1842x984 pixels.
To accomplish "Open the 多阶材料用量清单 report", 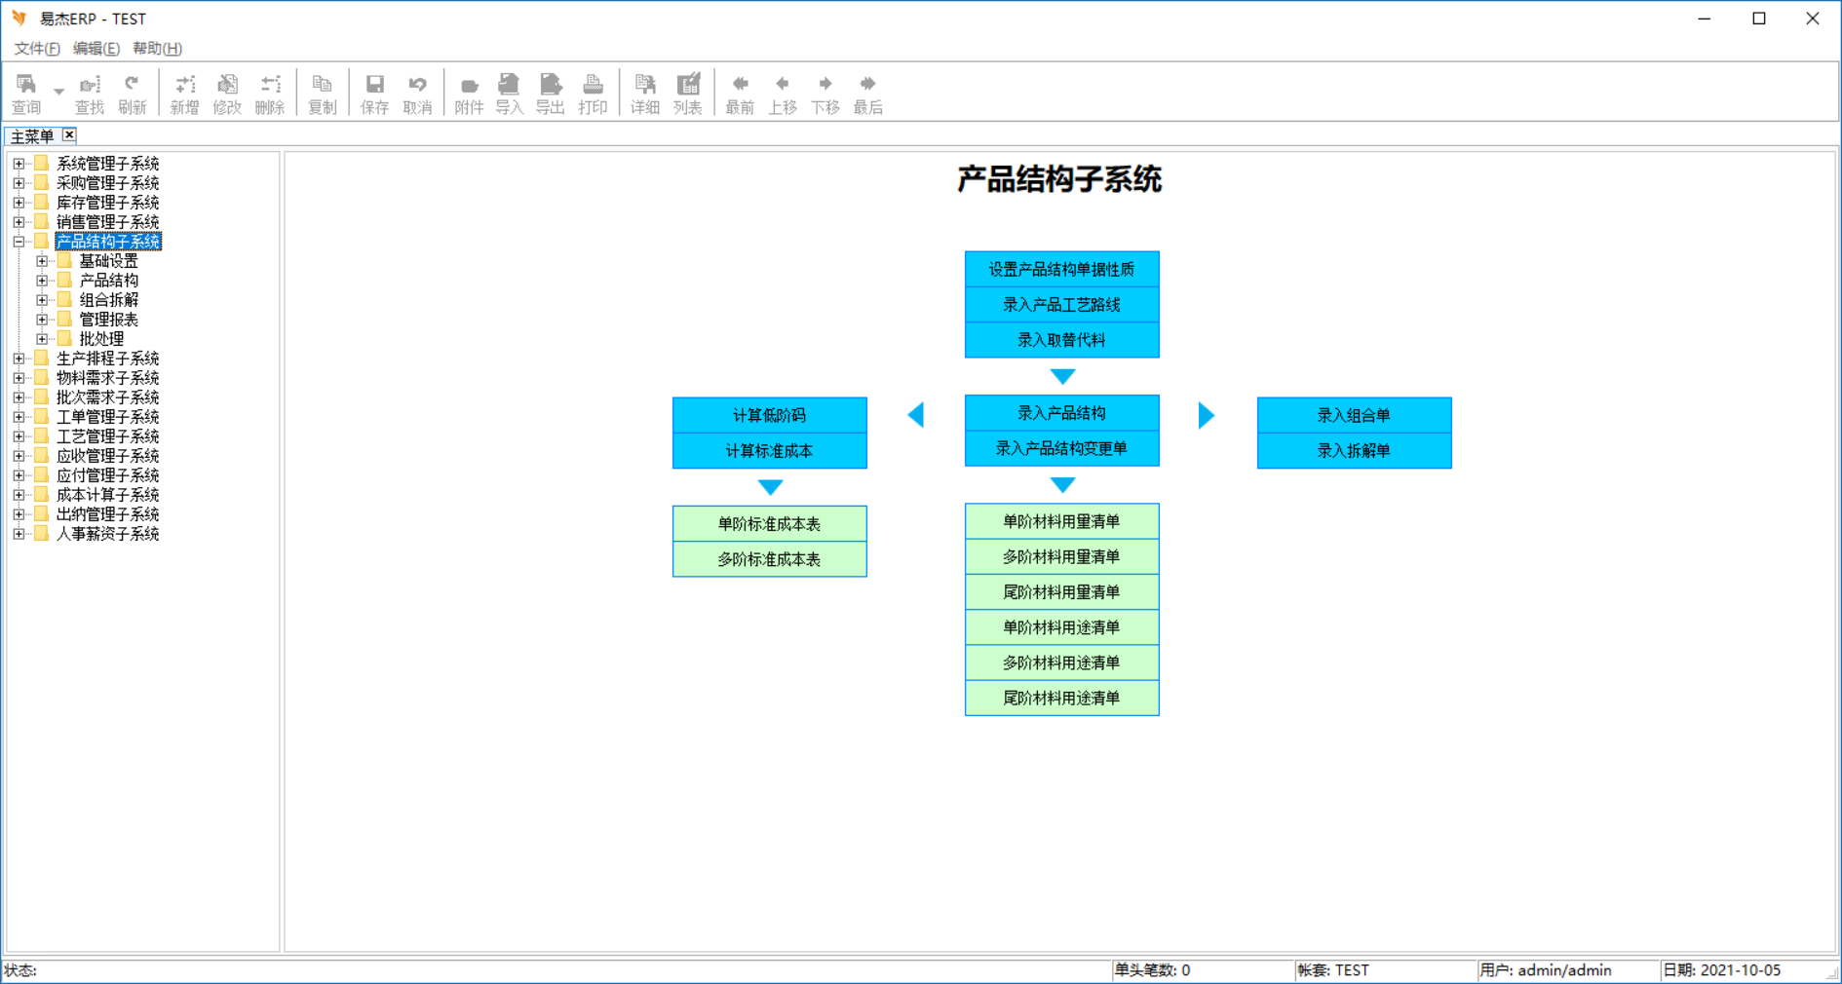I will pos(1061,556).
